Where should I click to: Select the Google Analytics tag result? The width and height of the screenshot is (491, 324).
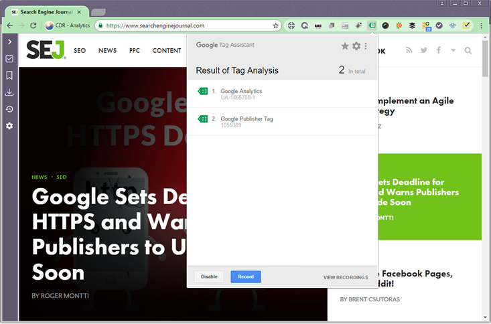282,94
